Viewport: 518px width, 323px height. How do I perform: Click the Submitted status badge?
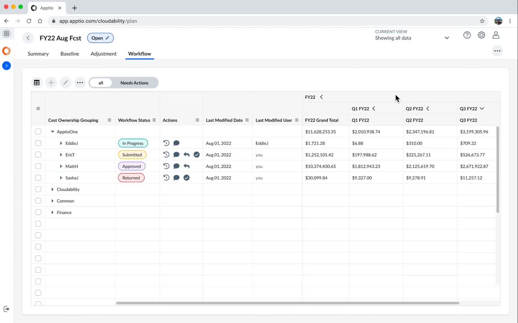(132, 155)
